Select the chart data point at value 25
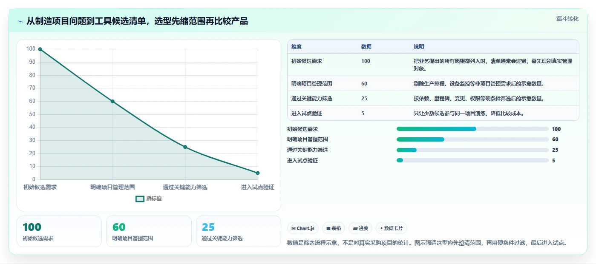This screenshot has width=596, height=264. (x=185, y=147)
